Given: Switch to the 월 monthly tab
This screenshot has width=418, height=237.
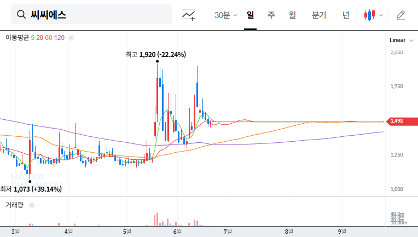Looking at the screenshot, I should [x=292, y=15].
